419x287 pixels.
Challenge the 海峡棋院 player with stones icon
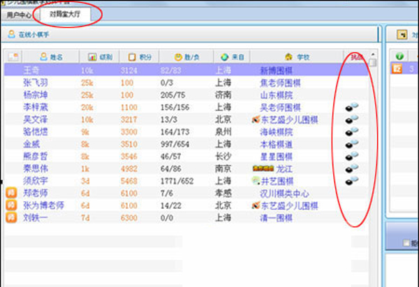(x=352, y=131)
